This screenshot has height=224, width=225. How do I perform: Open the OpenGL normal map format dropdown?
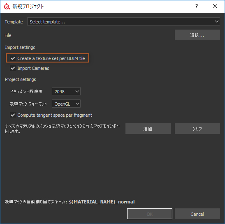[66, 104]
